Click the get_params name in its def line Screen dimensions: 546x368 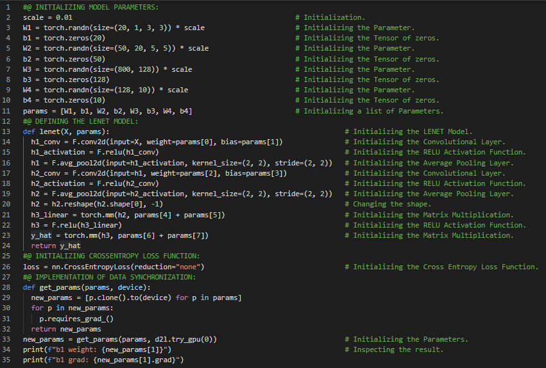tap(62, 287)
